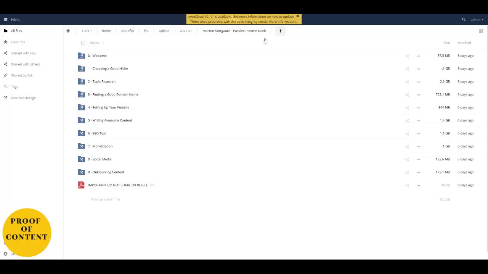Open the 0 - Welcome folder
The image size is (488, 274).
pos(97,56)
